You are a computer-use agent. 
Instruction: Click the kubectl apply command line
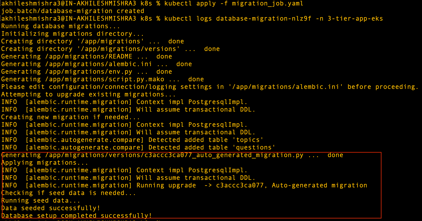(152, 4)
